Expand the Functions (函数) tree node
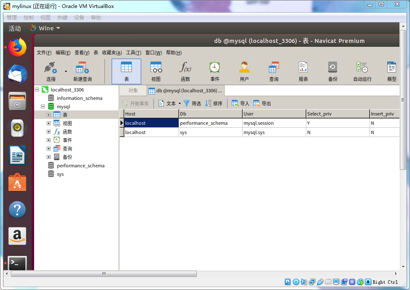This screenshot has height=290, width=410. pyautogui.click(x=48, y=132)
